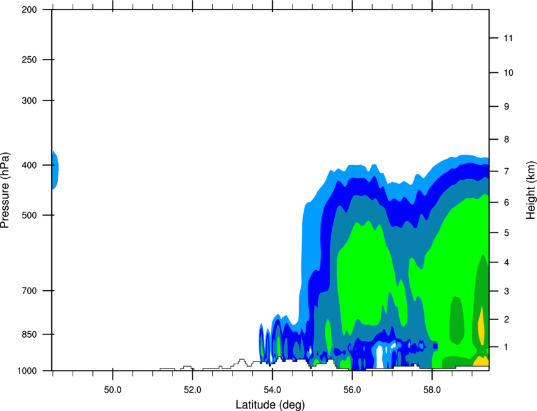Click the 1000 pressure tick label
This screenshot has width=537, height=411.
click(x=27, y=371)
